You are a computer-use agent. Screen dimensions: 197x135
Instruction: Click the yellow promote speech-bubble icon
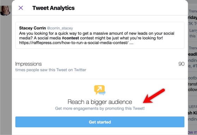(100, 90)
